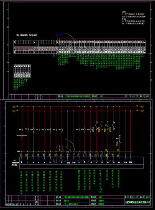Click the company name 合肥雄鹰自动化科技有限公司
Screen dimensions: 155x210
point(138,202)
